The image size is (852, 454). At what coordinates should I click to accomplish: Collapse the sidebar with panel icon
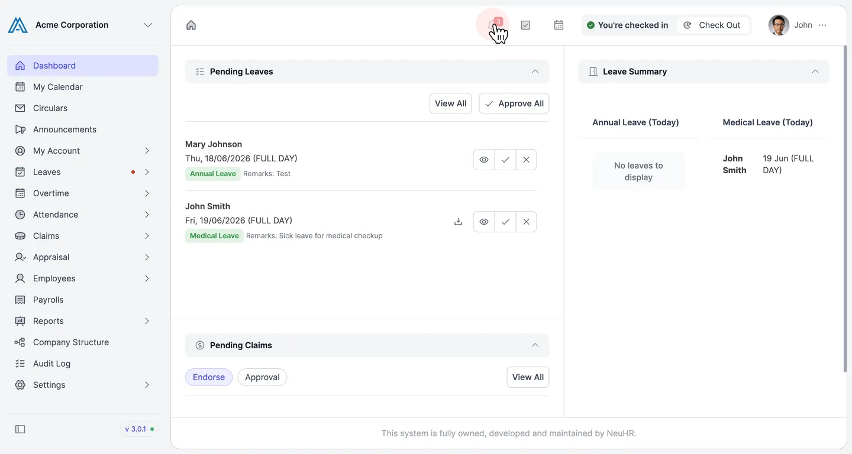coord(20,429)
